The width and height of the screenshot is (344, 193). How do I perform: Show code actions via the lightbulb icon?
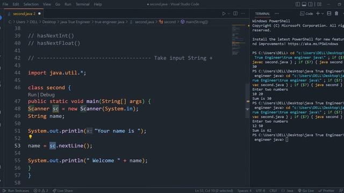tap(30, 137)
